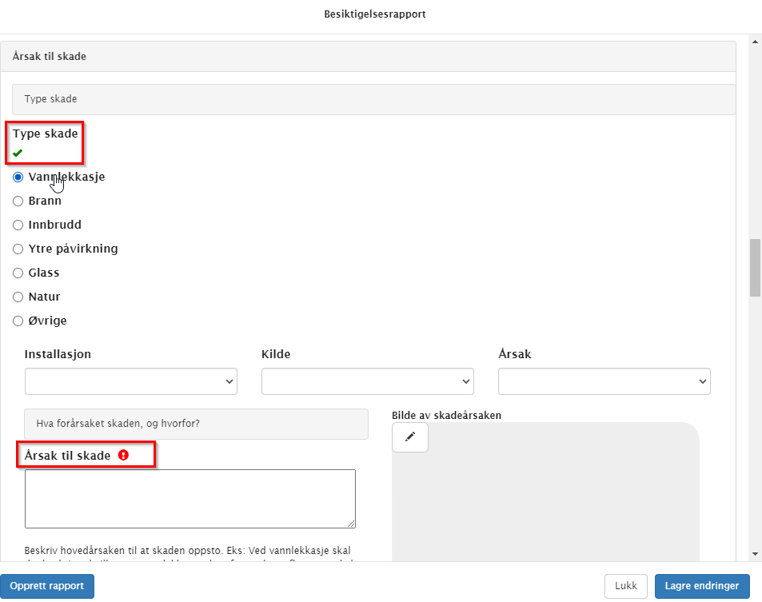Click the scrollbar down arrow
The width and height of the screenshot is (762, 602).
[755, 554]
